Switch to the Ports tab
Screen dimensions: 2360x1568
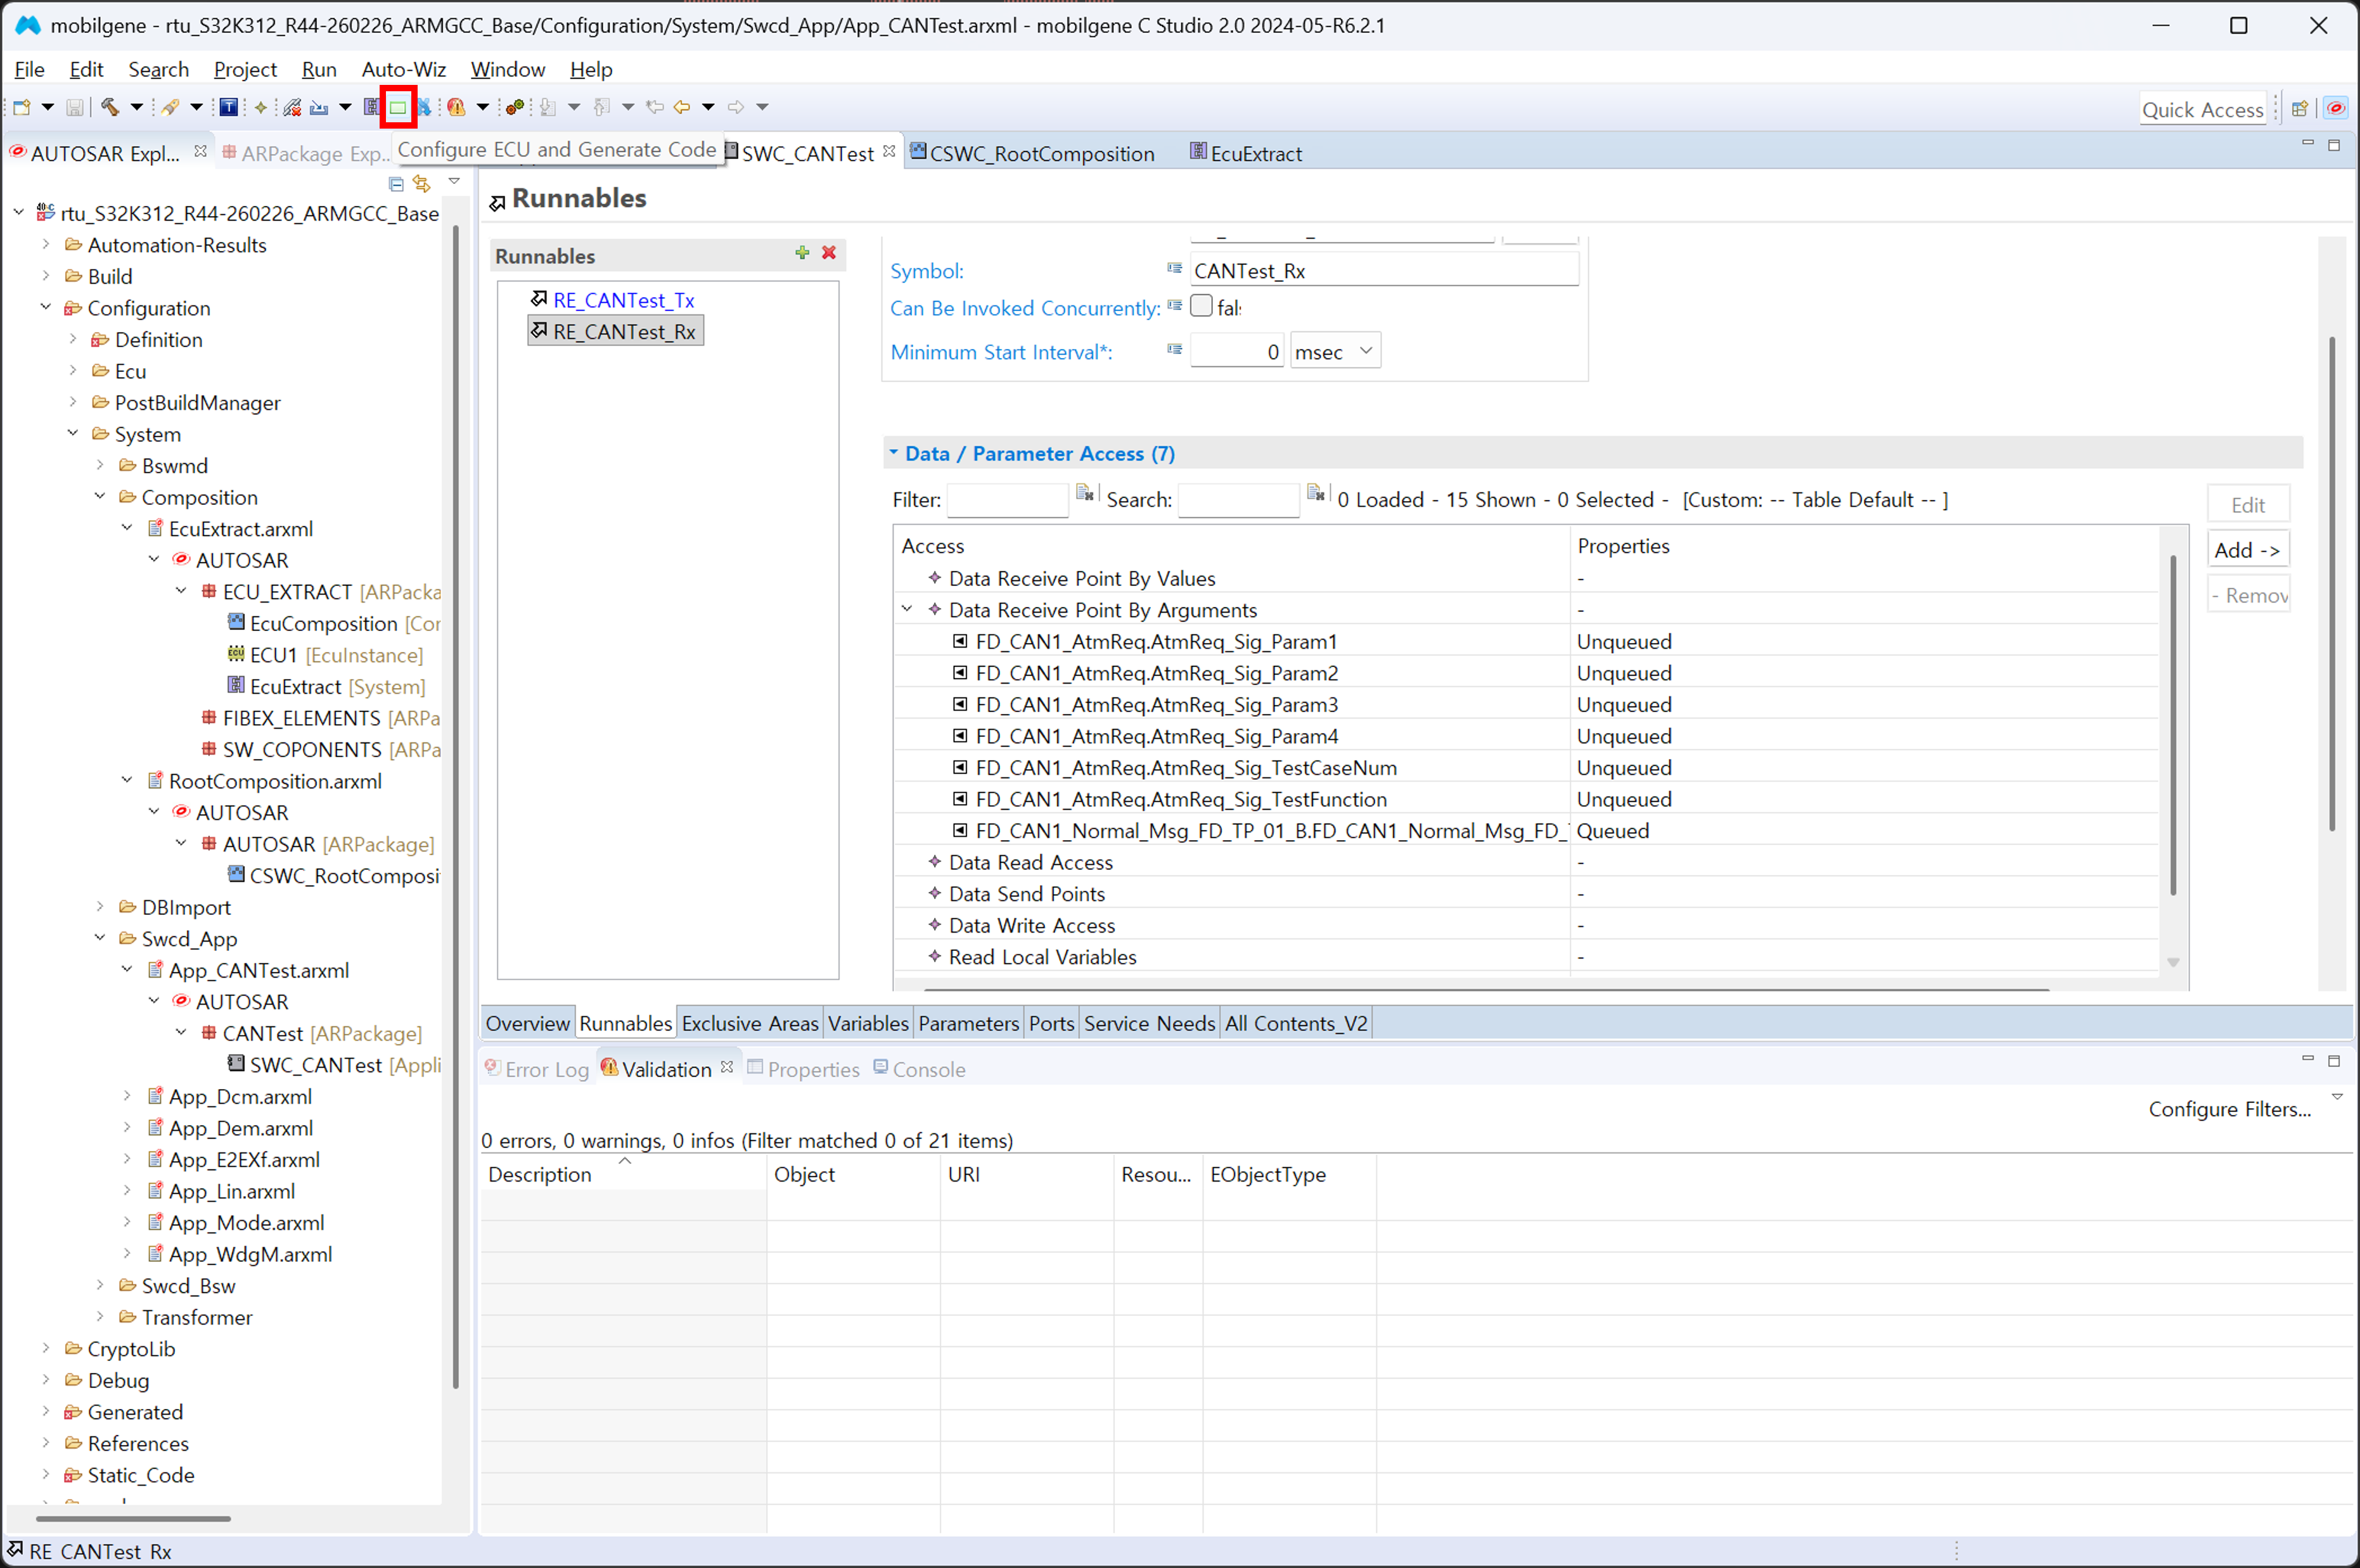click(1051, 1023)
